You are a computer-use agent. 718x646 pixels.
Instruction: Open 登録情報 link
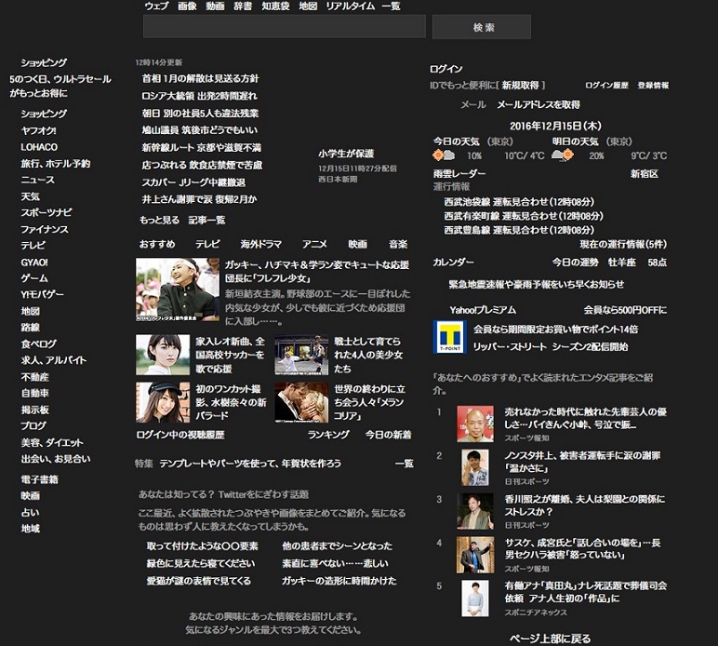coord(653,86)
